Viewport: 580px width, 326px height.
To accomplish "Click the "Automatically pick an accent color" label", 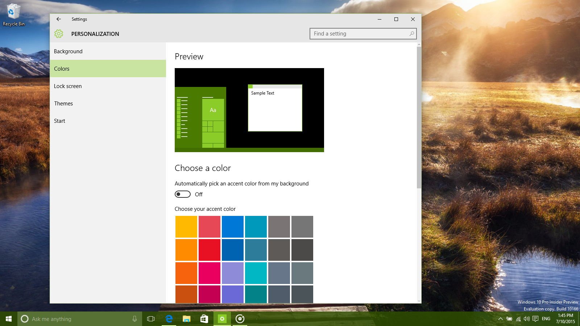I will [x=242, y=184].
